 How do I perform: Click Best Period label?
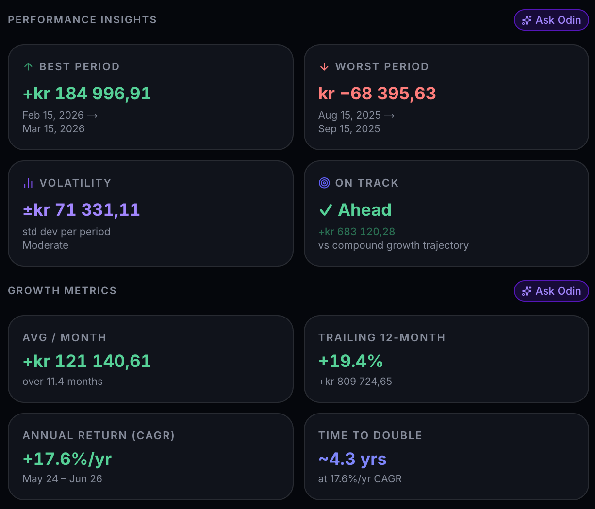[80, 66]
